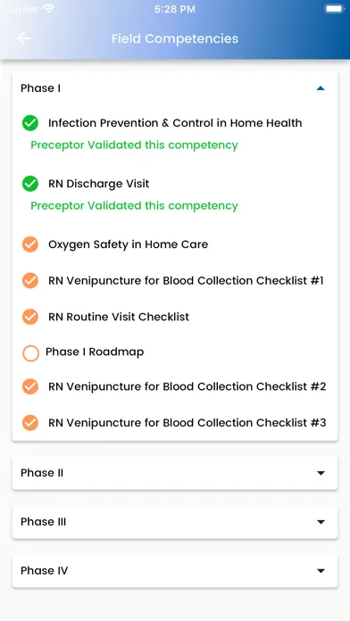
Task: Collapse Phase I with the up arrow
Action: pyautogui.click(x=321, y=88)
